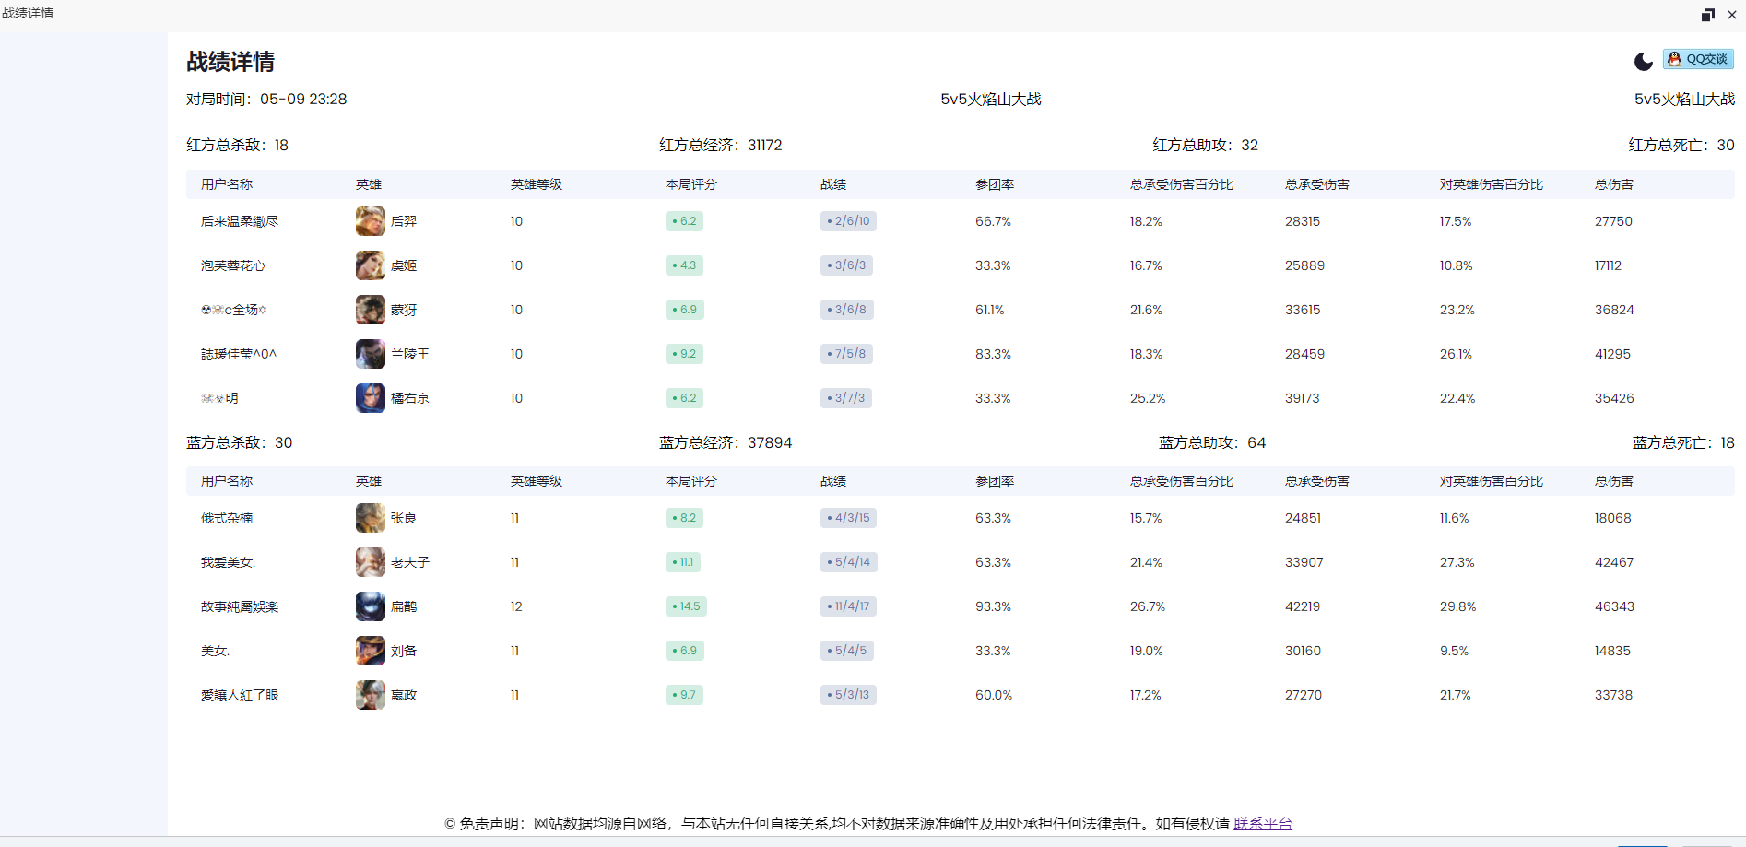Image resolution: width=1746 pixels, height=847 pixels.
Task: Click the 11/4/17 KDA badge for 扁鹊
Action: (848, 606)
